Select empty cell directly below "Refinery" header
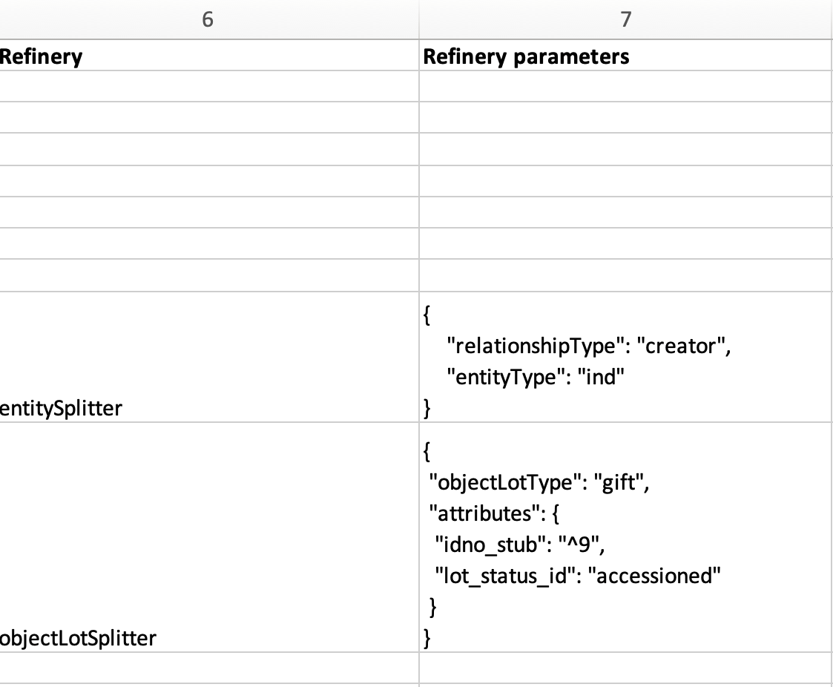Image resolution: width=833 pixels, height=687 pixels. (x=208, y=87)
